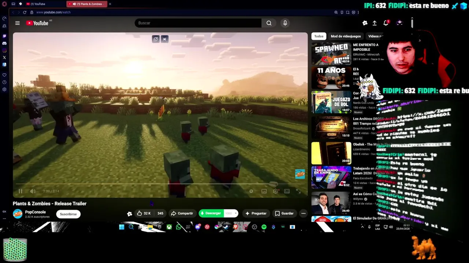Open Opera sidebar settings gear
The width and height of the screenshot is (469, 263).
4,89
